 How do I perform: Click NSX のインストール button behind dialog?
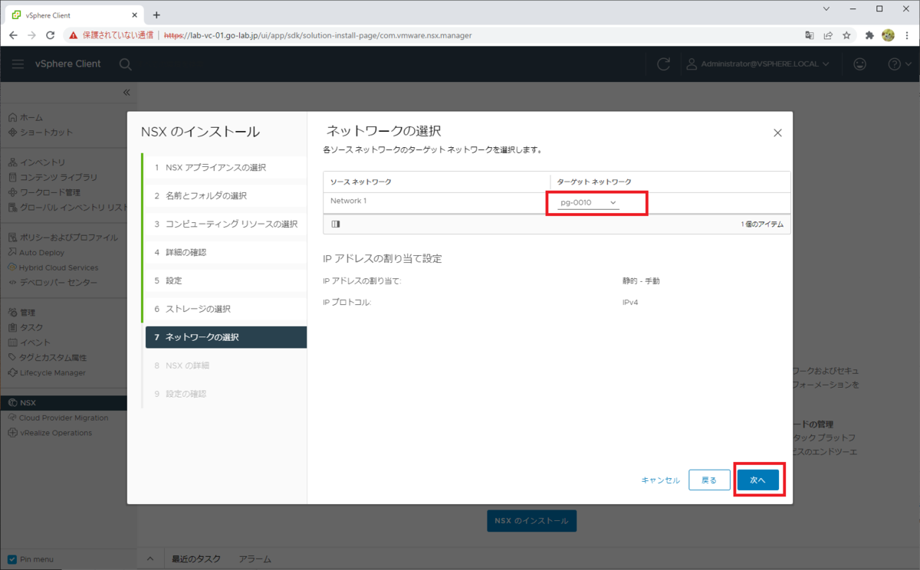531,520
